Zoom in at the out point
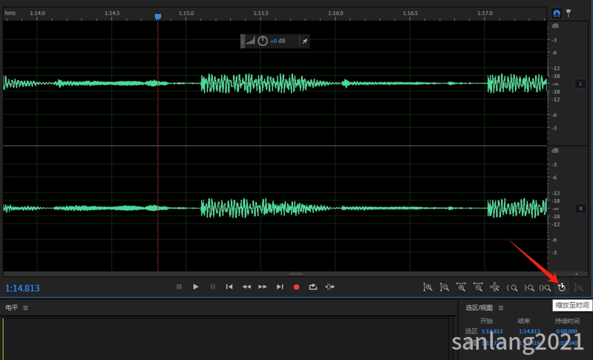This screenshot has height=360, width=593. coord(528,288)
